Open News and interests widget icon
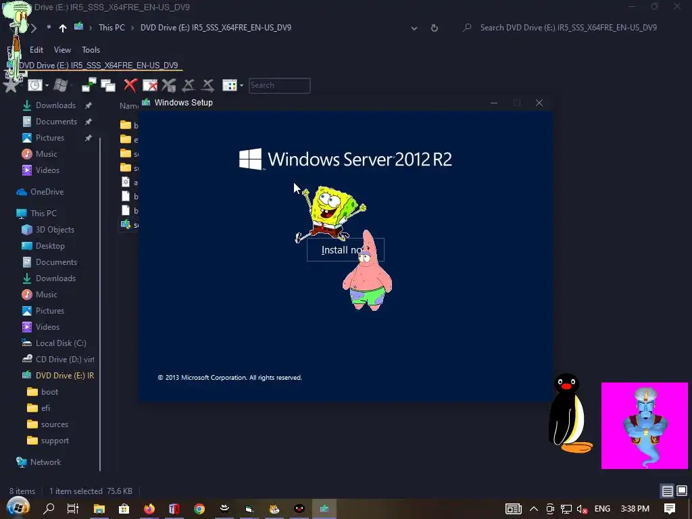The width and height of the screenshot is (692, 519). [x=514, y=509]
